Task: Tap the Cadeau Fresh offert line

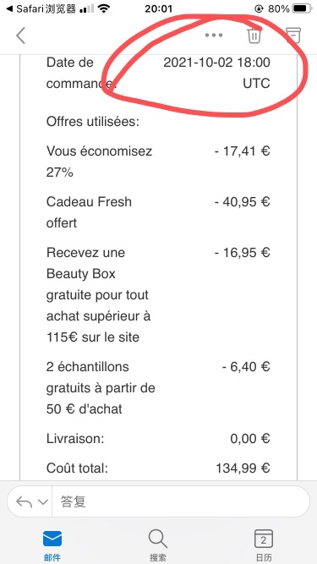Action: click(x=89, y=212)
